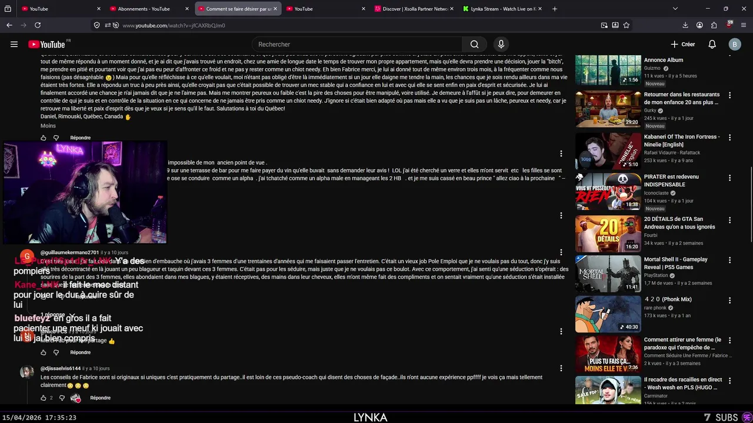The width and height of the screenshot is (753, 423).
Task: Click the djissaelvis6144 profile avatar
Action: pos(27,372)
